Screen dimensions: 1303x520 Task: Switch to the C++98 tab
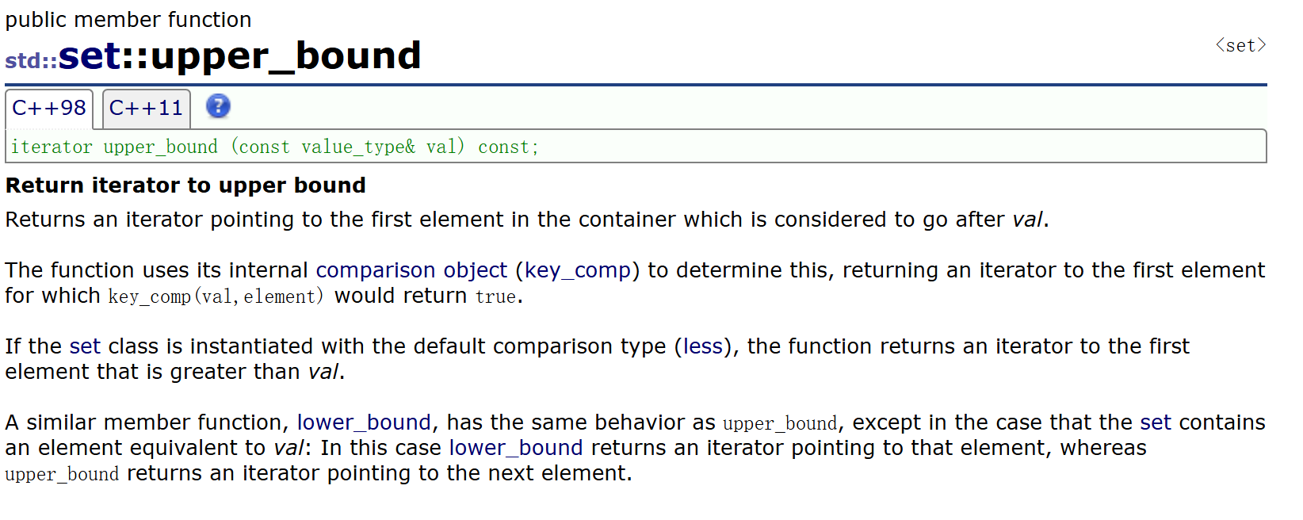[x=49, y=109]
